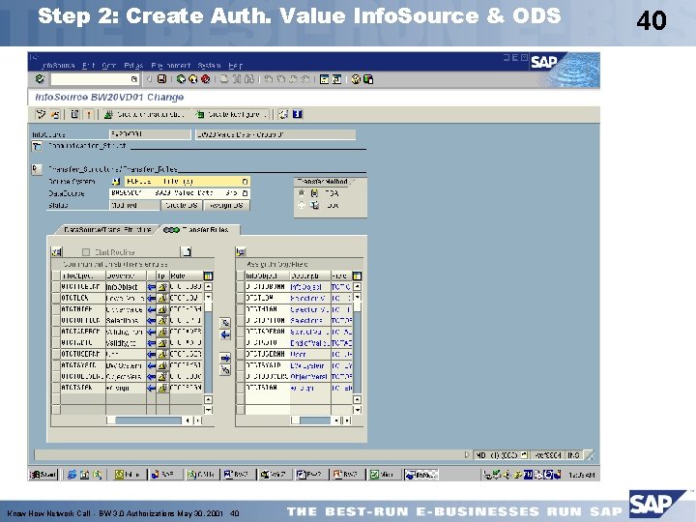
Task: Open the Edit menu
Action: point(89,66)
